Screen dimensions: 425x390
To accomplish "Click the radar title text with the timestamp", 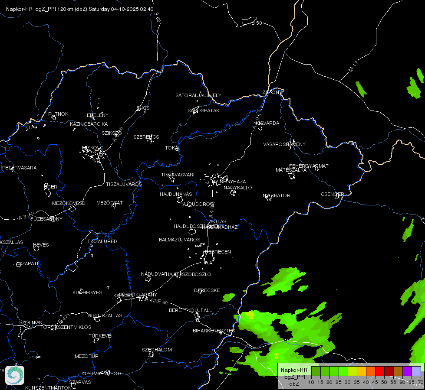I will 80,9.
